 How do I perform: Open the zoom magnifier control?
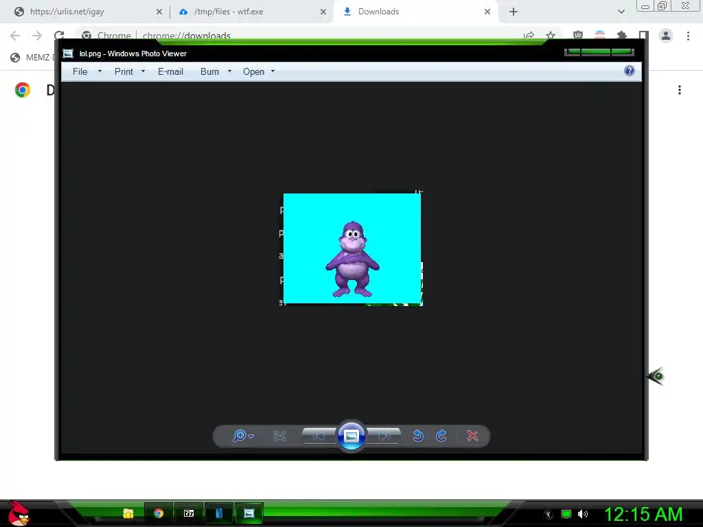pos(240,436)
